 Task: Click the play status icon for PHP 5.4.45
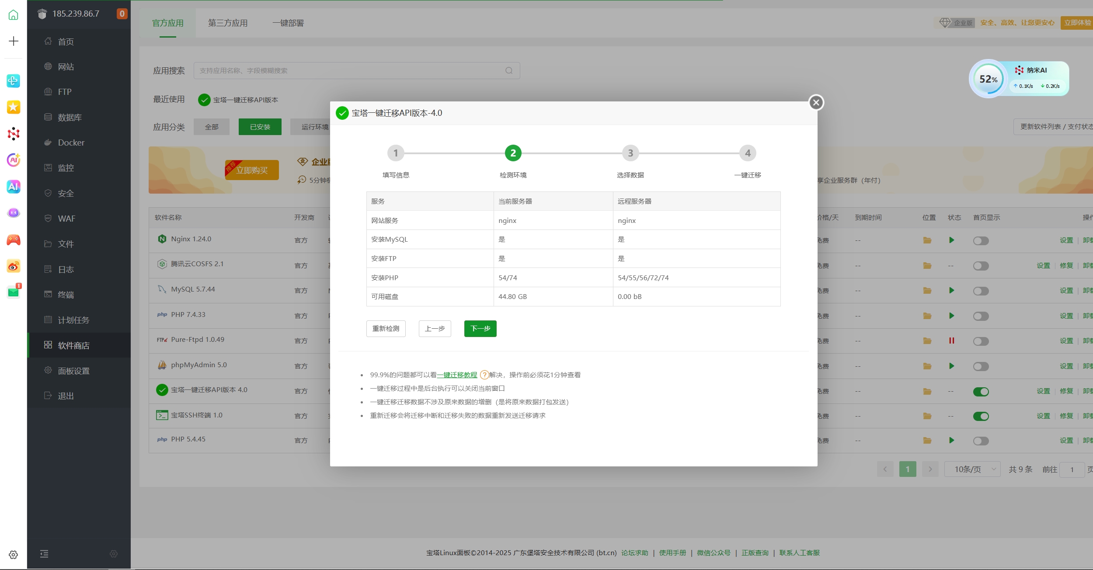[x=951, y=440]
